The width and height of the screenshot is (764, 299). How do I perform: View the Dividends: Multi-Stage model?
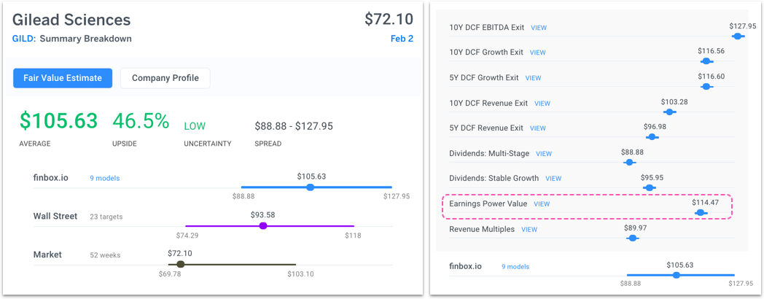click(544, 154)
